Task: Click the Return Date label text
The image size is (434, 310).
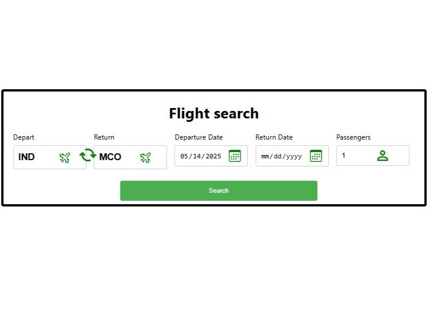Action: [x=274, y=137]
